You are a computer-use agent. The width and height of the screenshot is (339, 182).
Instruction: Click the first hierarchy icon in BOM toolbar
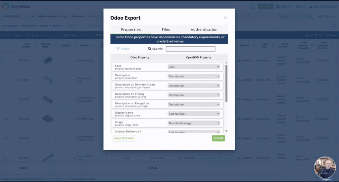3,35
